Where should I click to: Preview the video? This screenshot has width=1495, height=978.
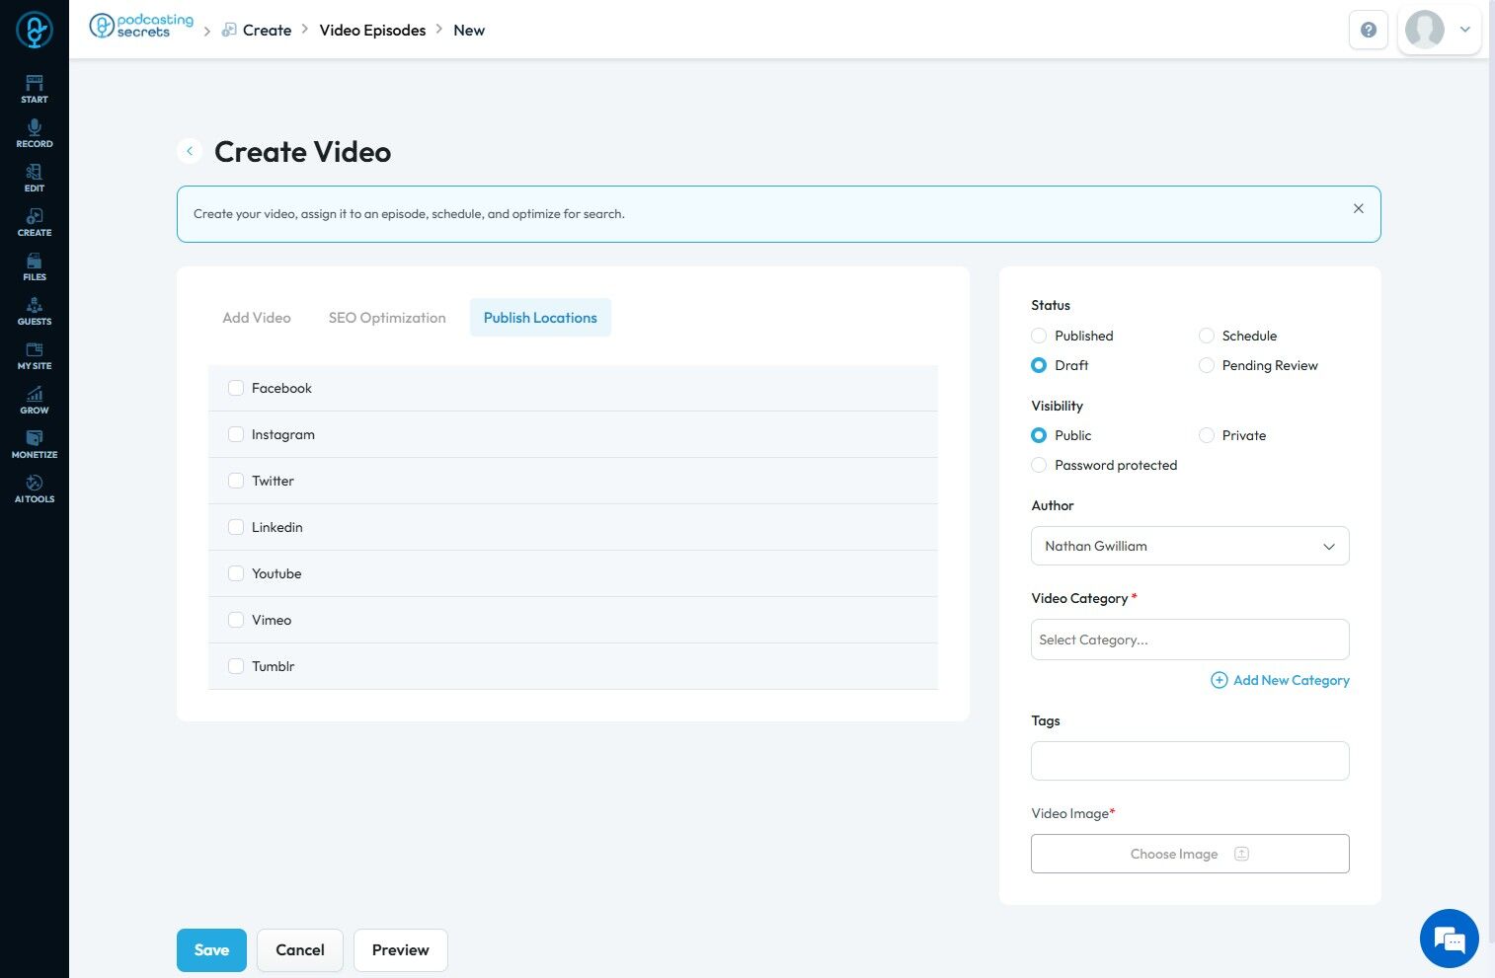(400, 950)
